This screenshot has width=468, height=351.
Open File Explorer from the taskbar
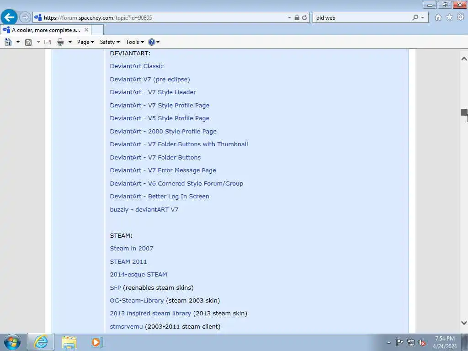click(x=69, y=343)
